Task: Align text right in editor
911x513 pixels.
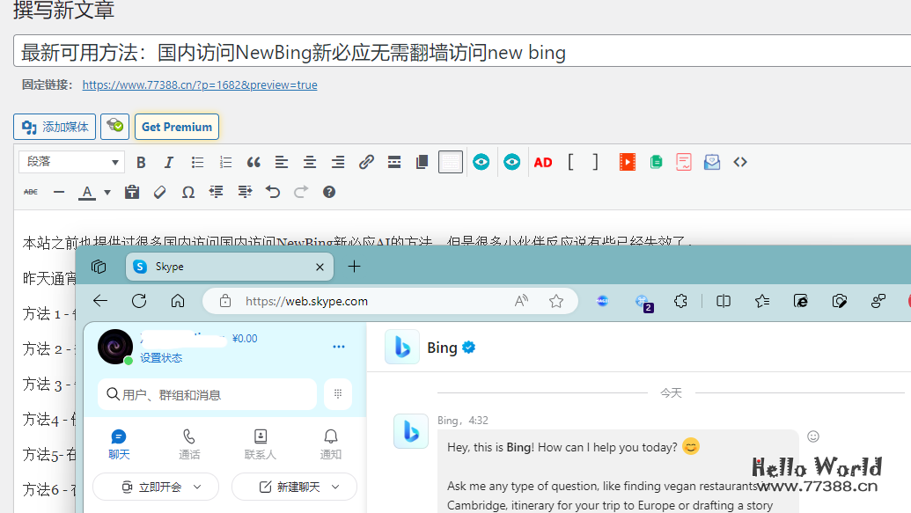Action: click(x=338, y=162)
